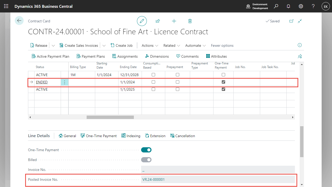Viewport: 332px width, 187px height.
Task: Click the pencil edit icon
Action: (x=142, y=21)
